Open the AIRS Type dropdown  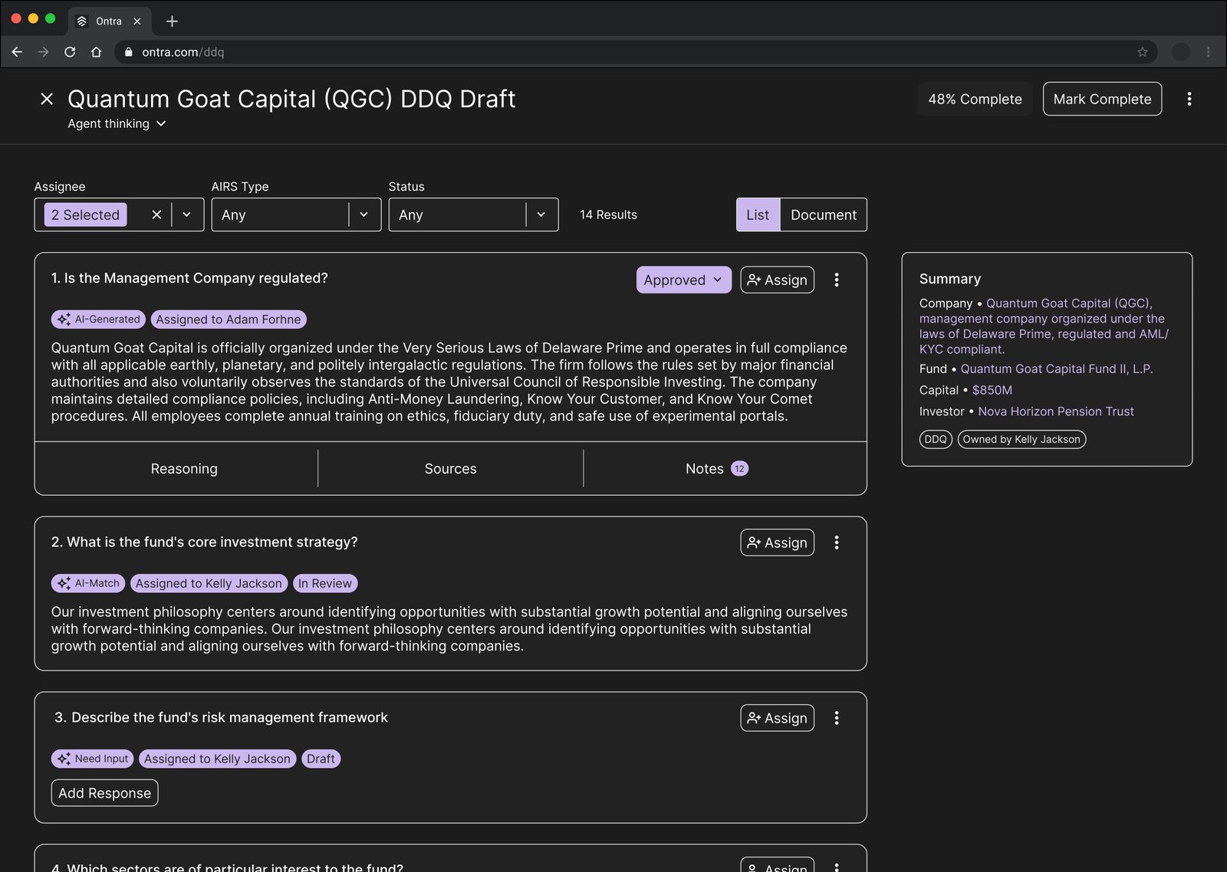[296, 215]
